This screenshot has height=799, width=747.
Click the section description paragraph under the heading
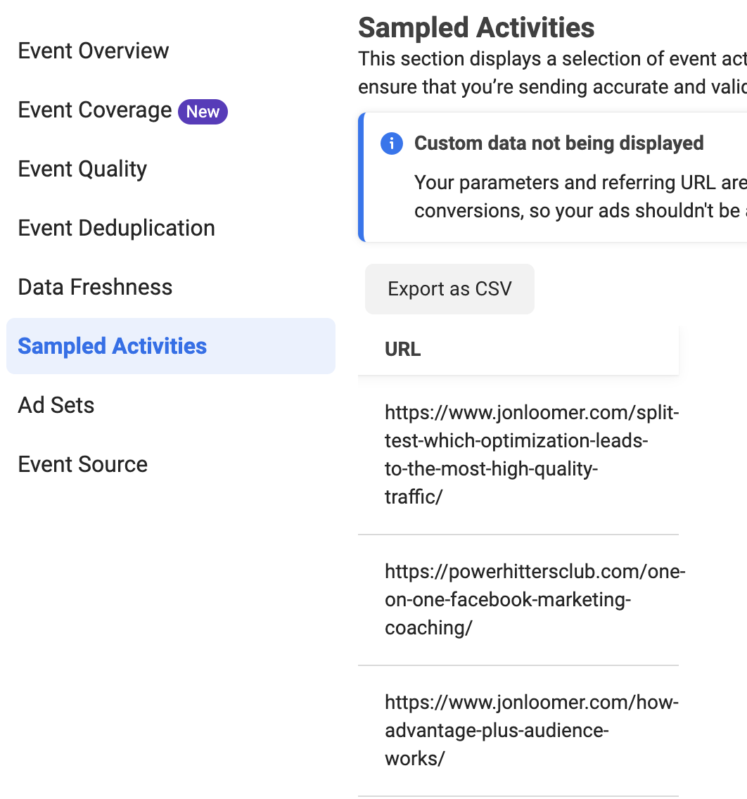tap(552, 73)
